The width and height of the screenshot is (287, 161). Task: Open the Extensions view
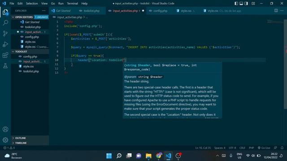click(5, 55)
